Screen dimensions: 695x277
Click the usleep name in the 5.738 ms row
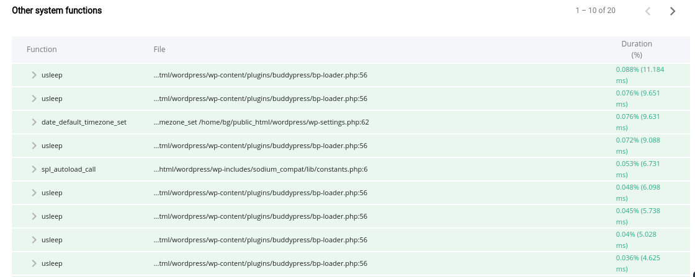(x=52, y=216)
